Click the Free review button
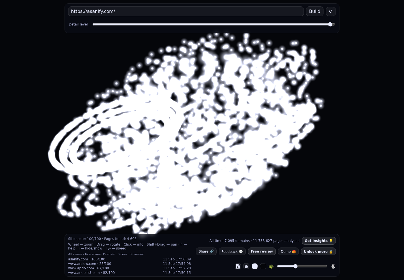This screenshot has height=280, width=404. pyautogui.click(x=262, y=251)
